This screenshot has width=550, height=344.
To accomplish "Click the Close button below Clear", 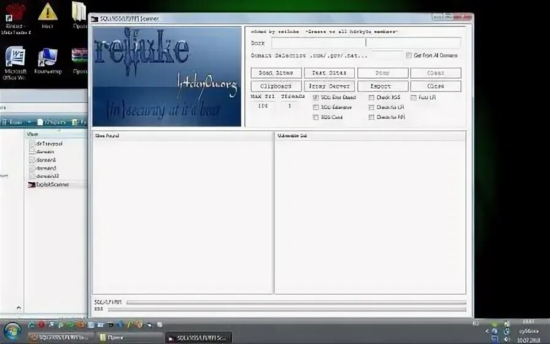I will click(436, 87).
